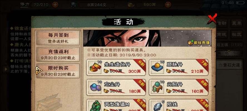Buy 顺脉丹 at the 210两 price

coord(197,71)
